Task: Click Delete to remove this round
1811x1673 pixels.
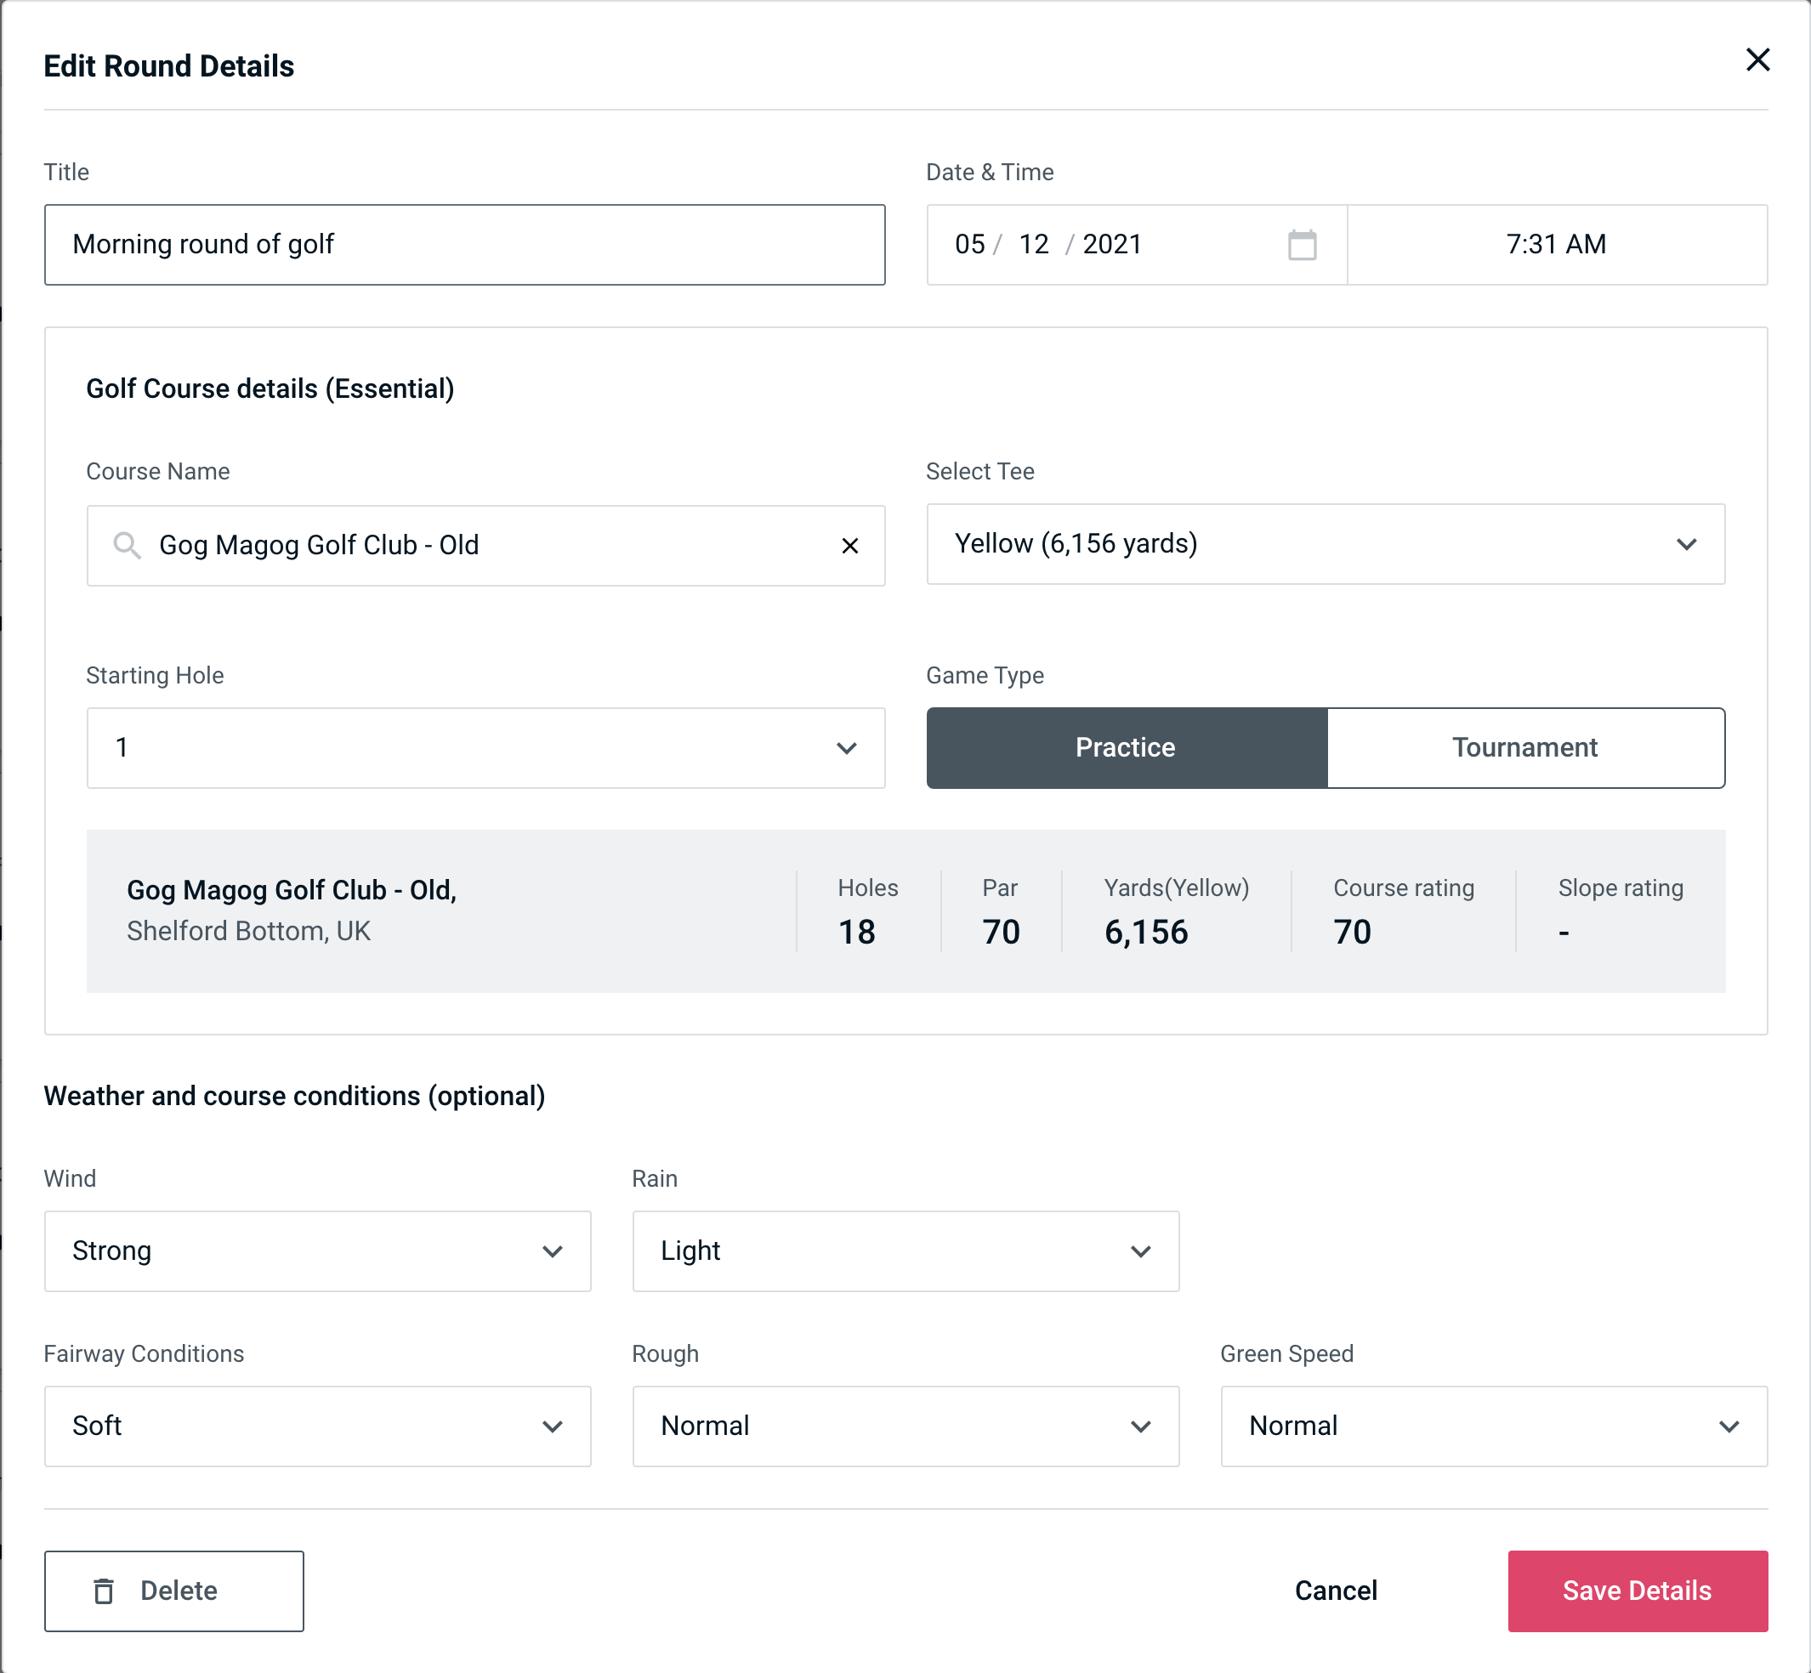Action: (175, 1590)
